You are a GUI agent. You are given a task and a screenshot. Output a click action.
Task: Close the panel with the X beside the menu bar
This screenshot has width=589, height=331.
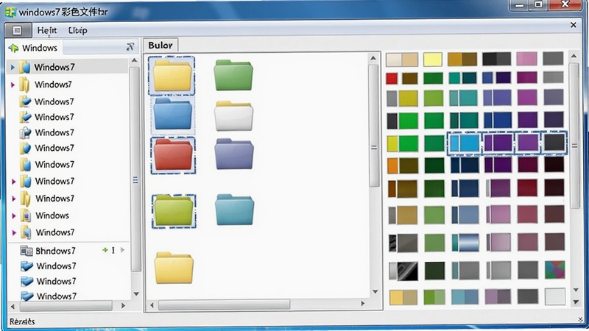point(574,25)
